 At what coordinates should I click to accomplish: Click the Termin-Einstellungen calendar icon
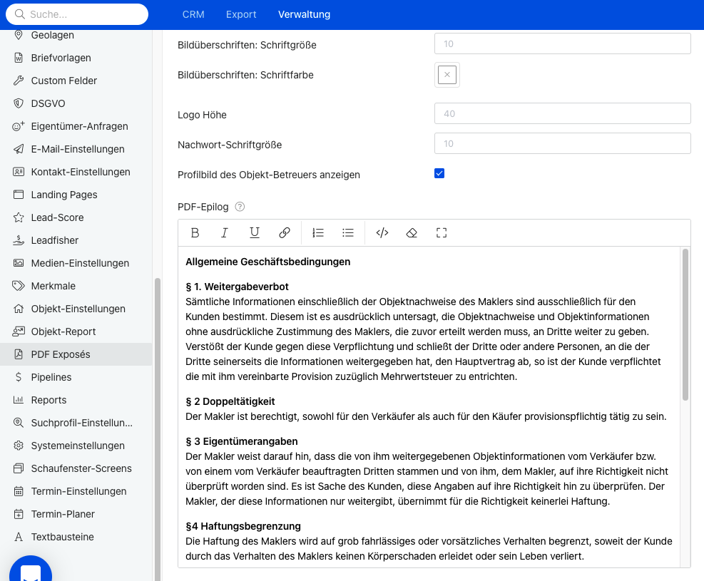pos(19,491)
